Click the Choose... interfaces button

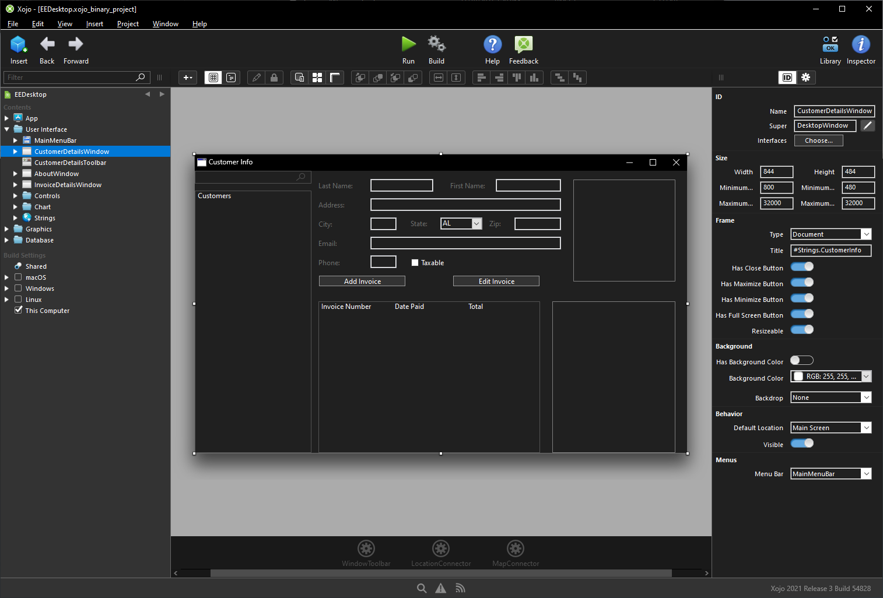point(818,140)
